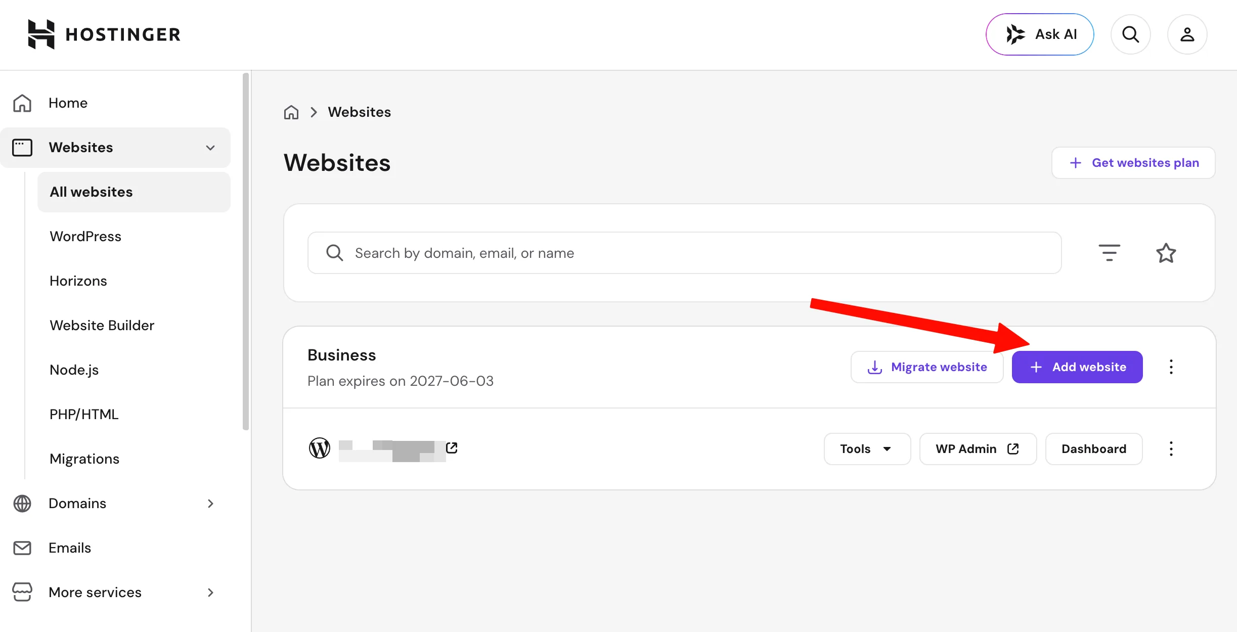Click the Emails envelope icon

(x=22, y=548)
